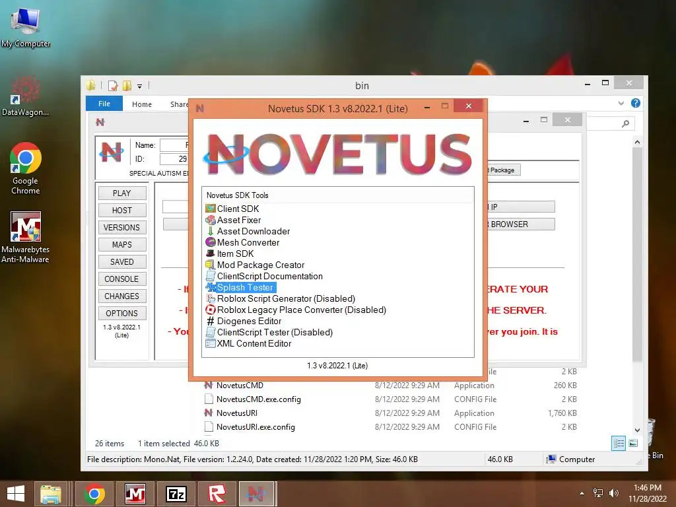The height and width of the screenshot is (507, 676).
Task: Open VERSIONS in Novetus launcher
Action: click(122, 227)
